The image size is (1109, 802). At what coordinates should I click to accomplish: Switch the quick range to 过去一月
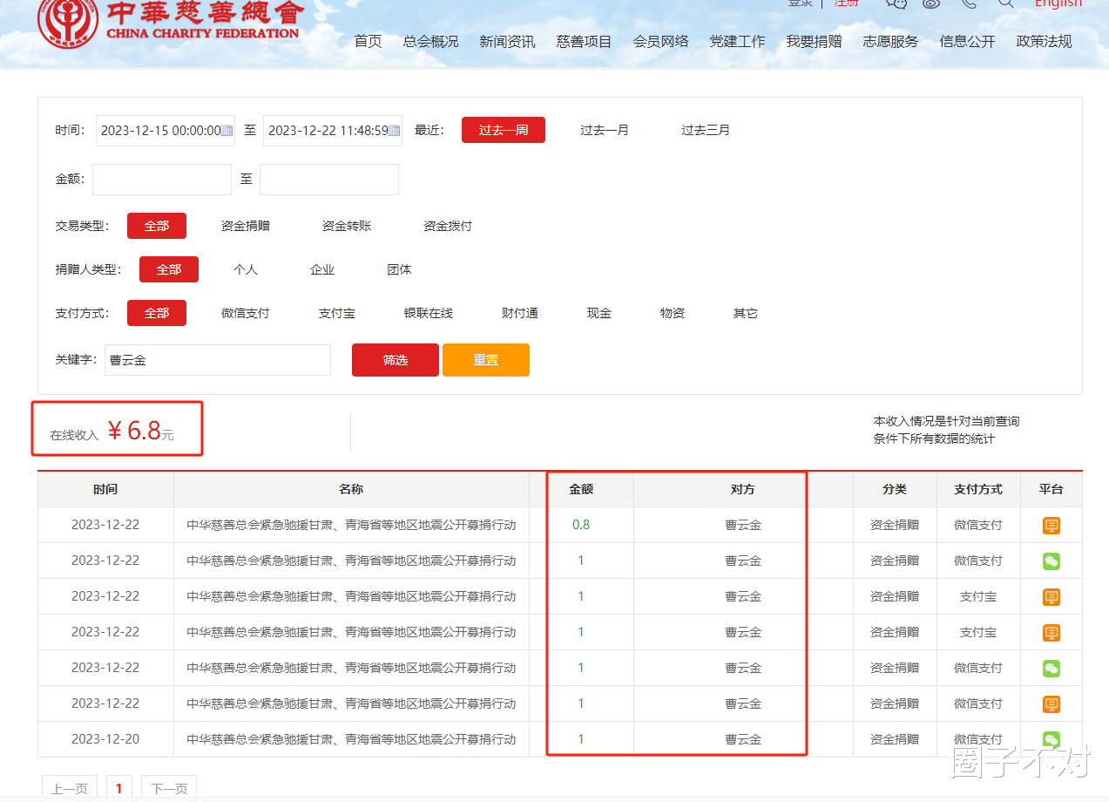(x=605, y=129)
